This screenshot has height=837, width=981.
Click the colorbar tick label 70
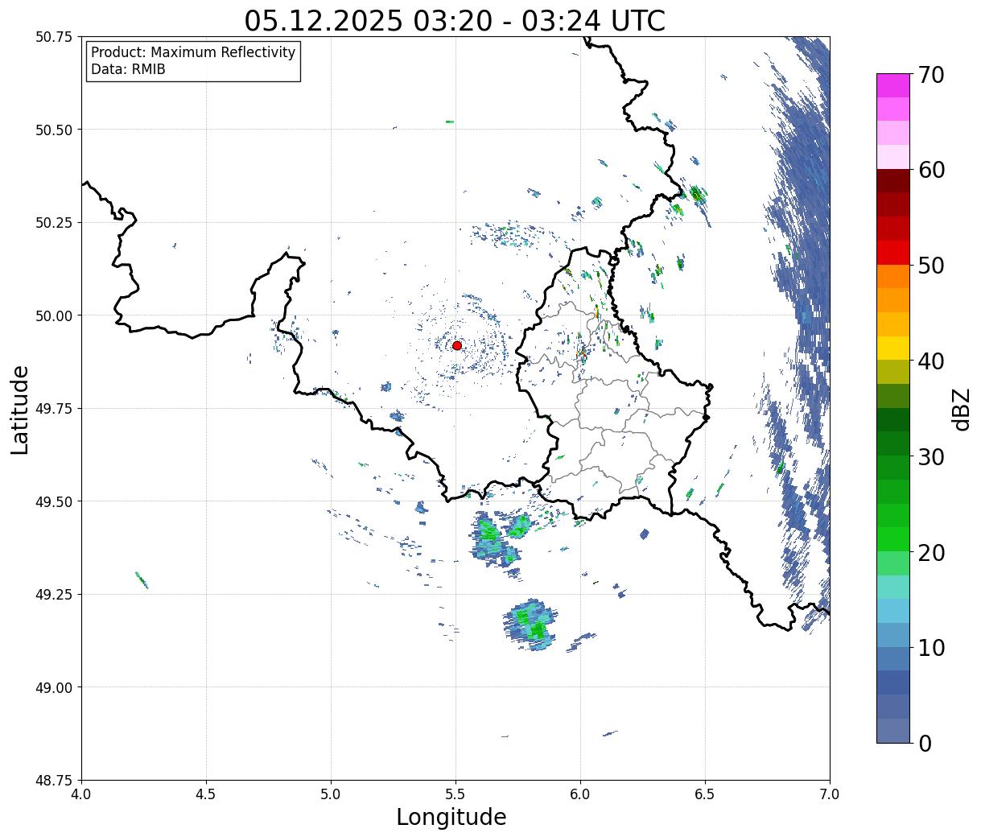pos(931,75)
